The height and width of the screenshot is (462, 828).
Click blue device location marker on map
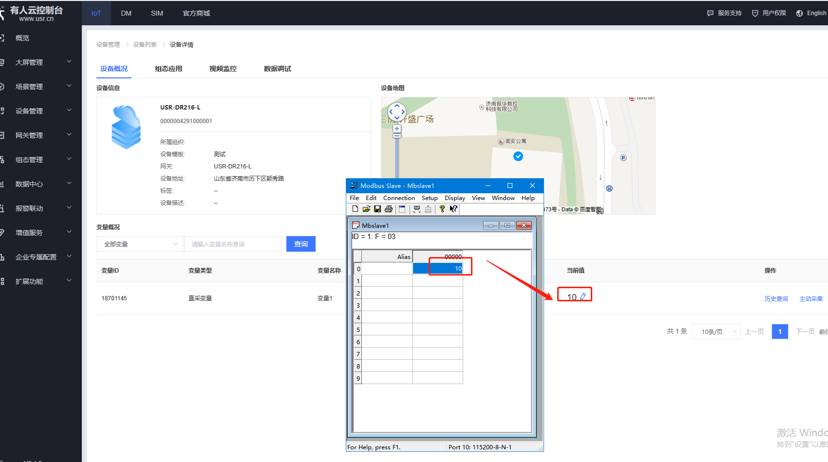(518, 156)
